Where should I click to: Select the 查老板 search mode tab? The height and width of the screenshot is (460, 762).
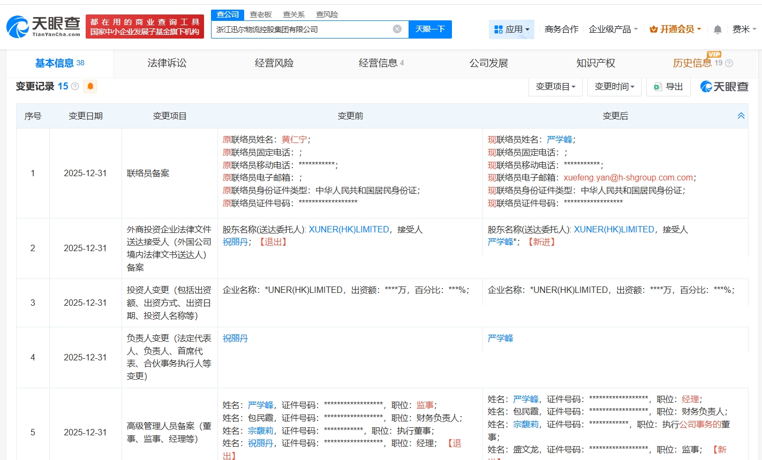pyautogui.click(x=261, y=14)
